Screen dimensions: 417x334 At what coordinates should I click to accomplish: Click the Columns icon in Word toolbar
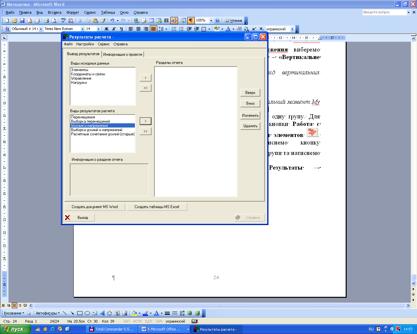tap(166, 21)
